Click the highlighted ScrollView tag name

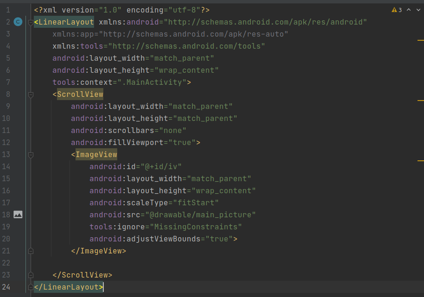point(80,94)
